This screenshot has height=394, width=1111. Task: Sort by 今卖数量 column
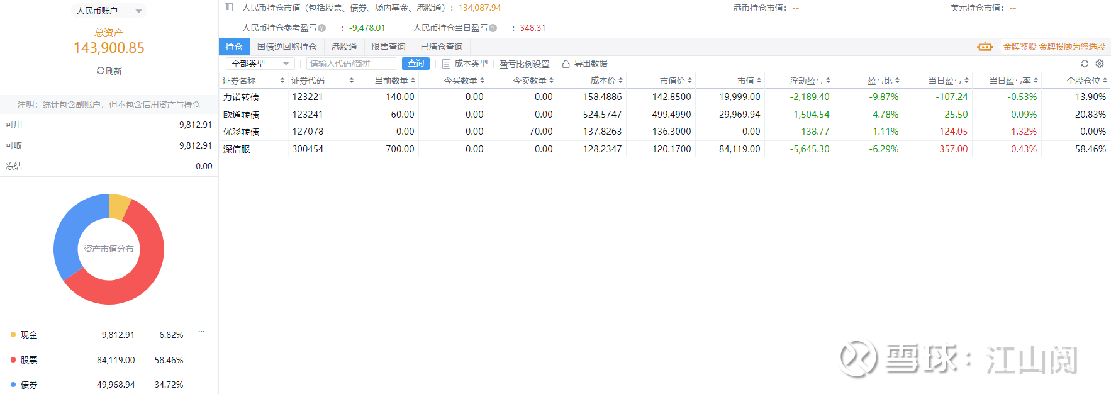[x=551, y=81]
